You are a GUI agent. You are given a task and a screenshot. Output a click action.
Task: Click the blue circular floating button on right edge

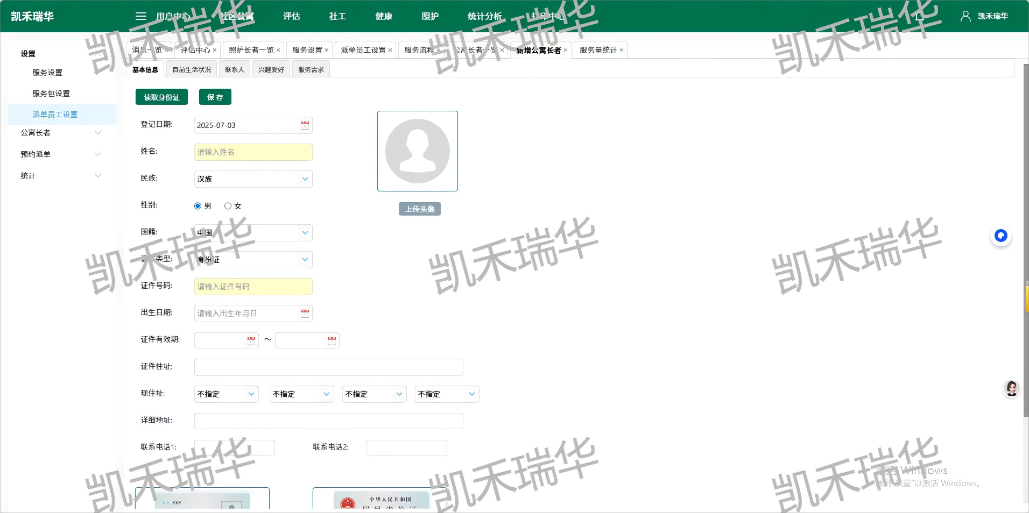tap(1000, 236)
